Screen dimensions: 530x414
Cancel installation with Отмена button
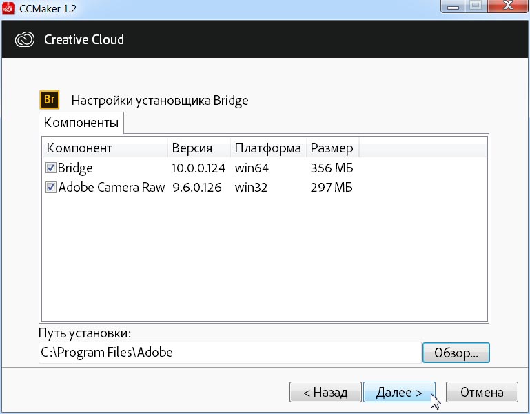pyautogui.click(x=482, y=392)
